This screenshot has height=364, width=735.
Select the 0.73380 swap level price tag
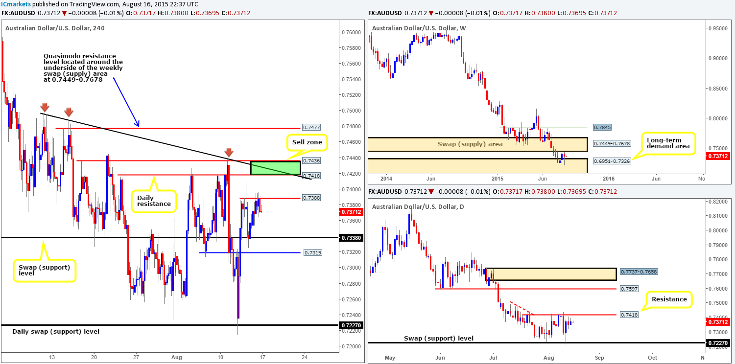coord(351,238)
